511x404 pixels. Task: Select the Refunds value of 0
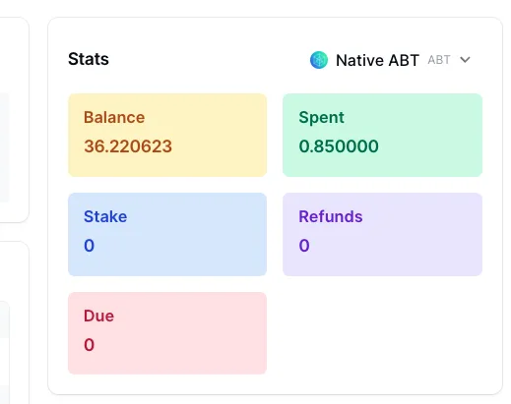coord(304,246)
